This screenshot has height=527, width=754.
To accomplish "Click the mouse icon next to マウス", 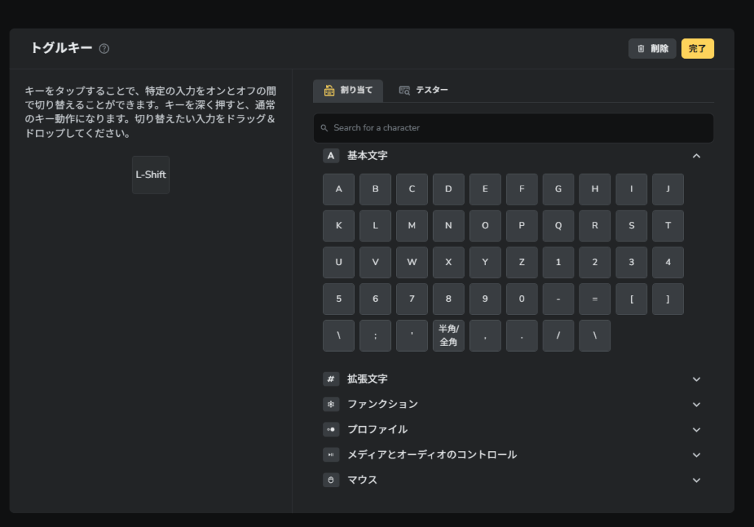I will (x=331, y=480).
